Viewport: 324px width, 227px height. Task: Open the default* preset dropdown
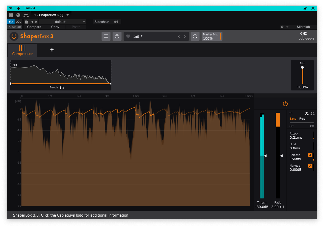pyautogui.click(x=63, y=22)
